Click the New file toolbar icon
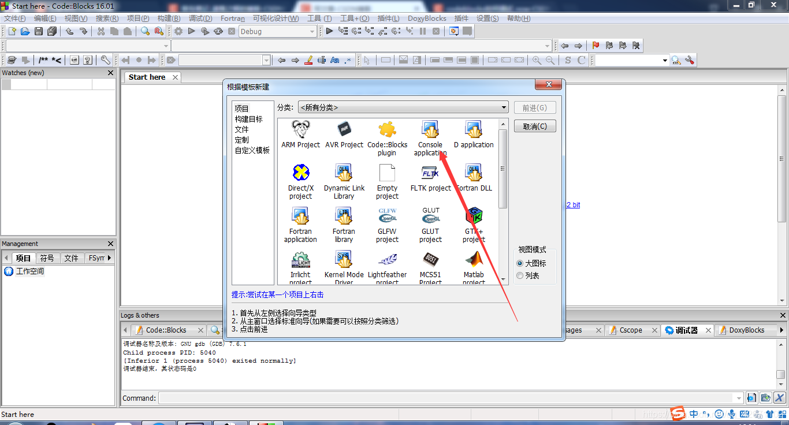This screenshot has height=425, width=789. (x=12, y=31)
